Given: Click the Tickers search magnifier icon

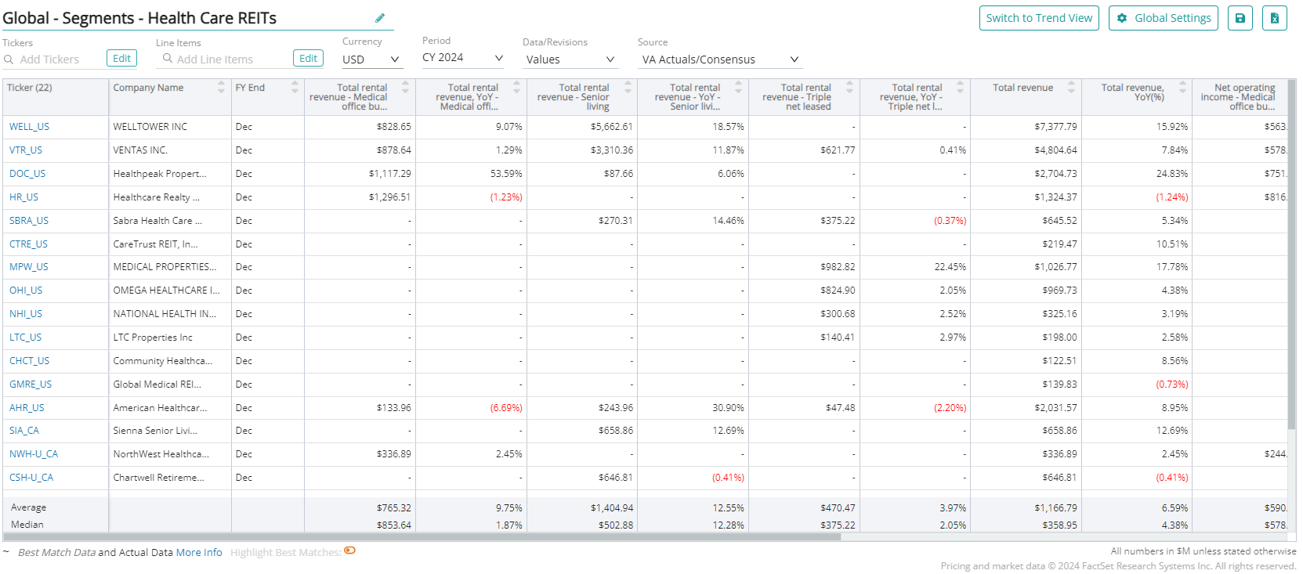Looking at the screenshot, I should 9,60.
